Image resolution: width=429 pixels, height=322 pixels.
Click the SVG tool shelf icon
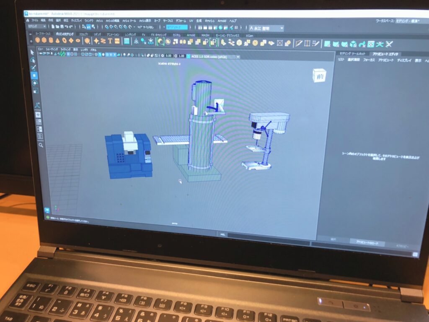click(x=117, y=41)
